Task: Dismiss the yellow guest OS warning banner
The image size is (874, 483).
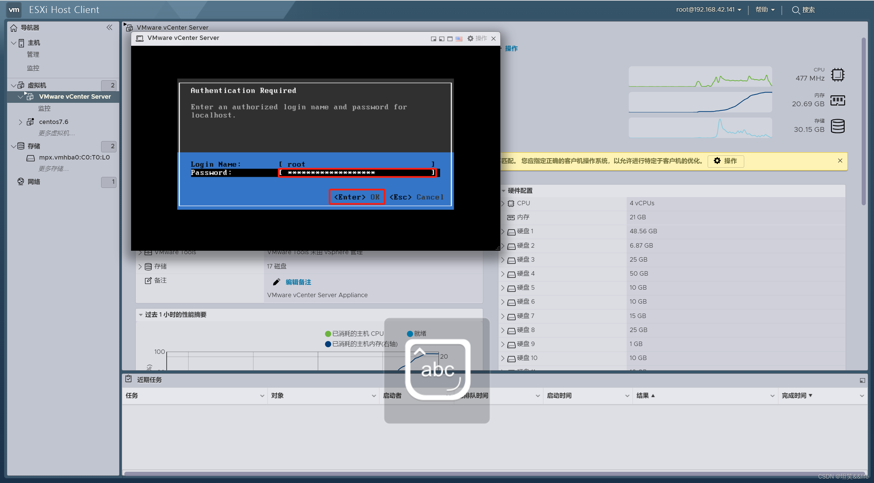Action: (840, 161)
